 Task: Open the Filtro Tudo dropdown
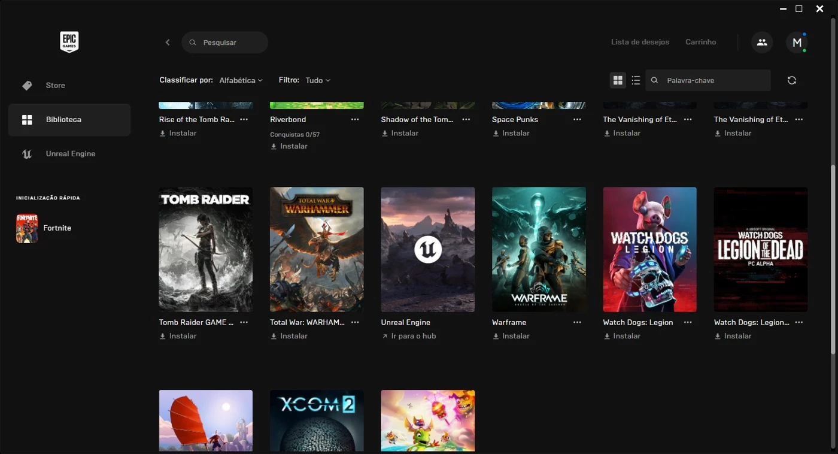click(x=318, y=80)
